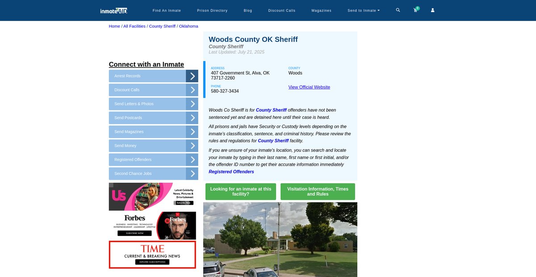Open the Prison Directory menu item
This screenshot has width=536, height=277.
[212, 10]
